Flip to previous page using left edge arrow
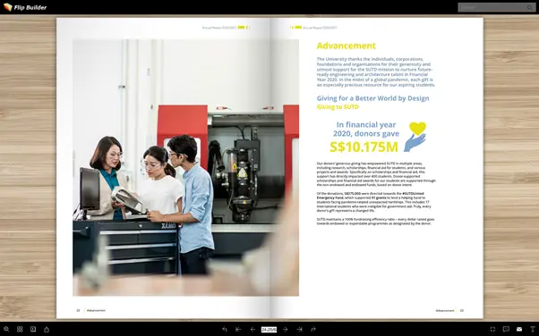 pos(9,168)
